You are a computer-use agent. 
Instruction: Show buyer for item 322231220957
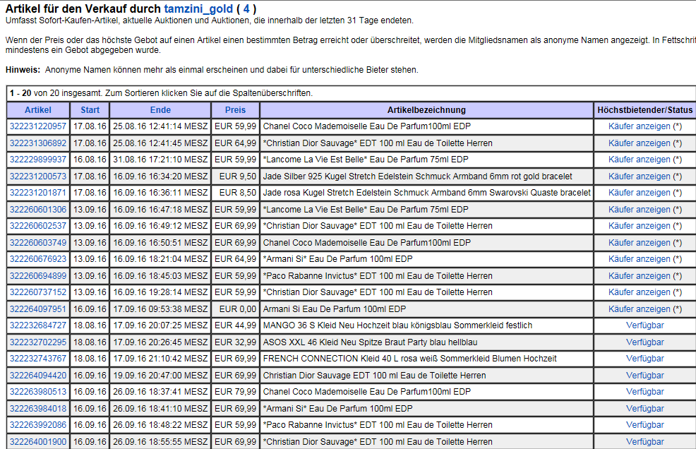pyautogui.click(x=640, y=126)
